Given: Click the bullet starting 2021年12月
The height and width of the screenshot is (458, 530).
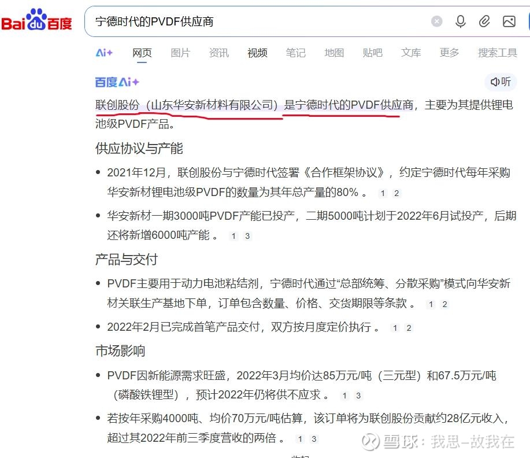Looking at the screenshot, I should pos(308,182).
